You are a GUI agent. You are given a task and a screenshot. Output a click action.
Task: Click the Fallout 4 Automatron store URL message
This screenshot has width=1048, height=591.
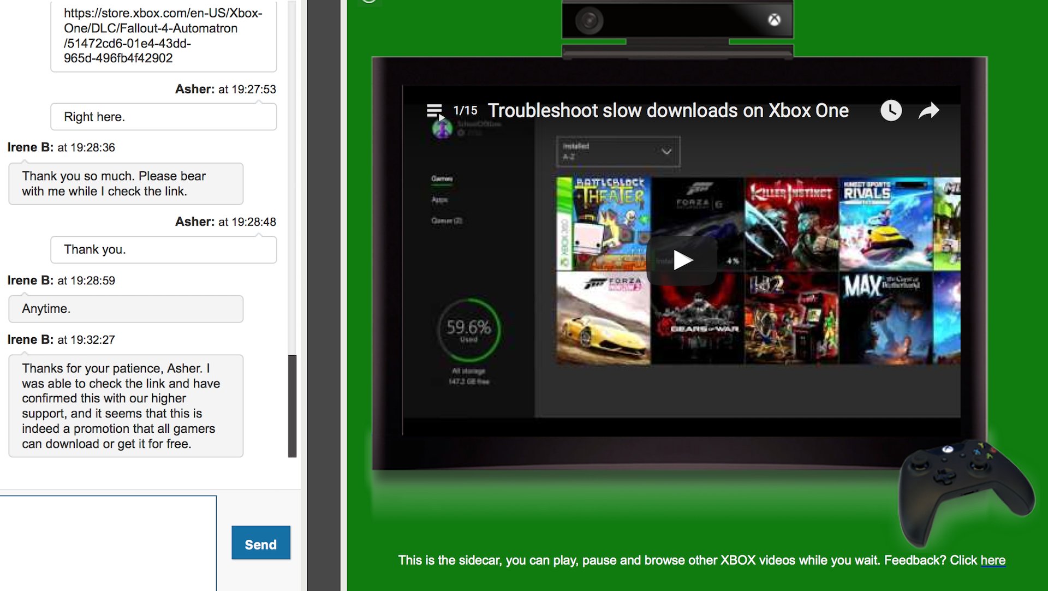click(163, 35)
